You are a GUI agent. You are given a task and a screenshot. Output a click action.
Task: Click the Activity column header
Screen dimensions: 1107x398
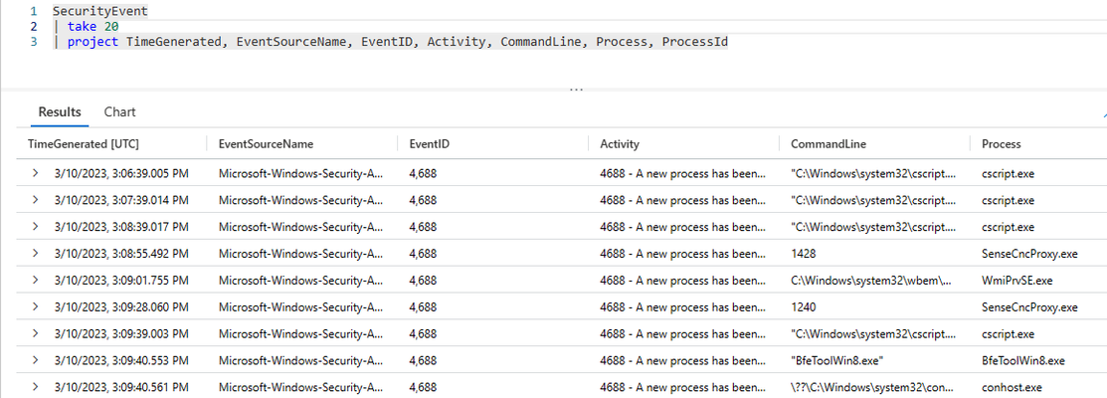tap(620, 144)
